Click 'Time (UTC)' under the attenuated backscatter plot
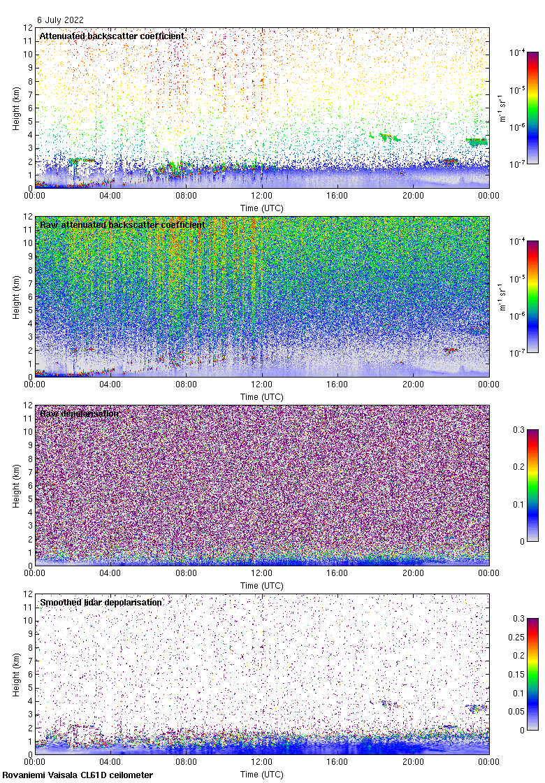This screenshot has height=783, width=545. [261, 208]
